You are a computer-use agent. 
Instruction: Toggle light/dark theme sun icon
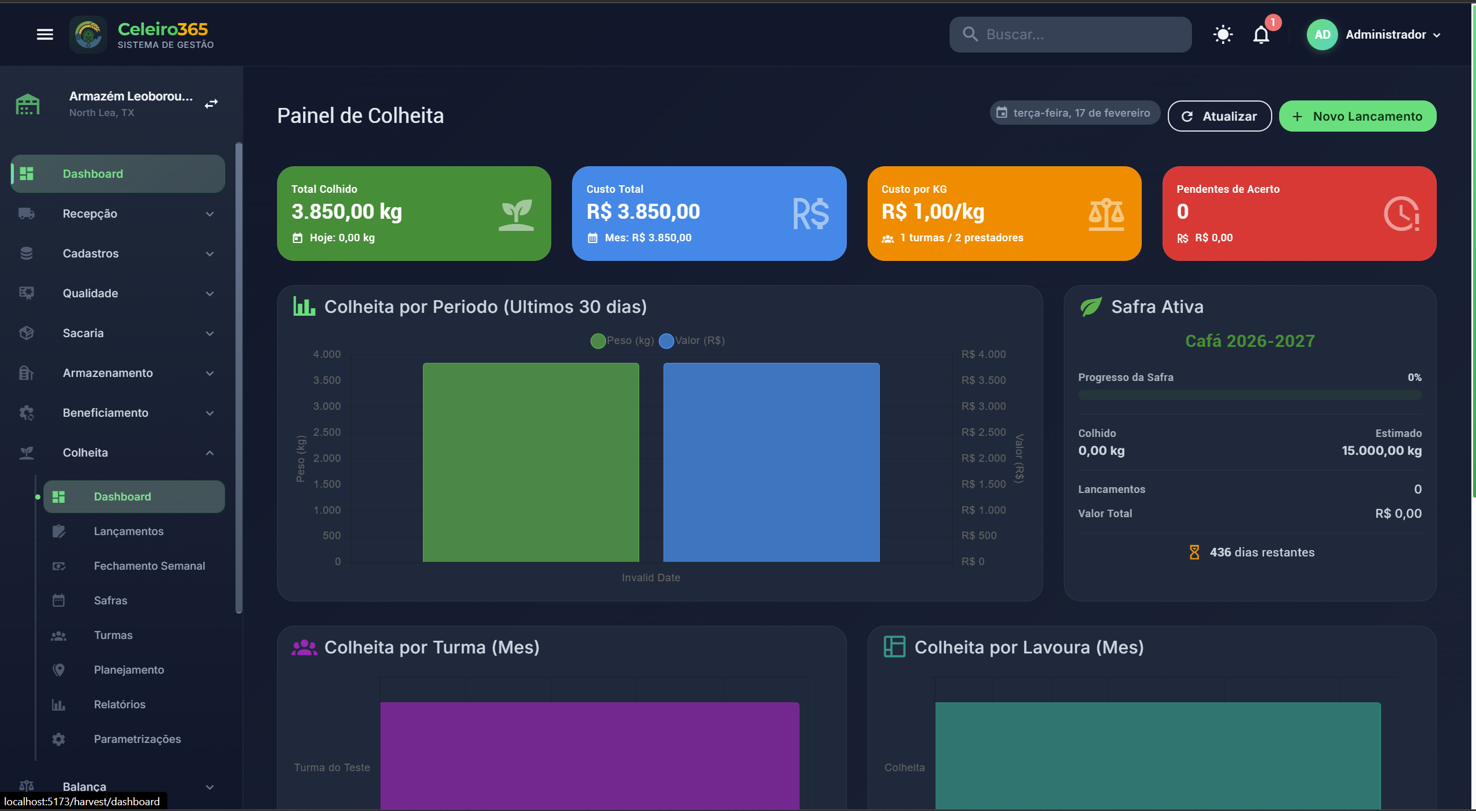pos(1223,35)
